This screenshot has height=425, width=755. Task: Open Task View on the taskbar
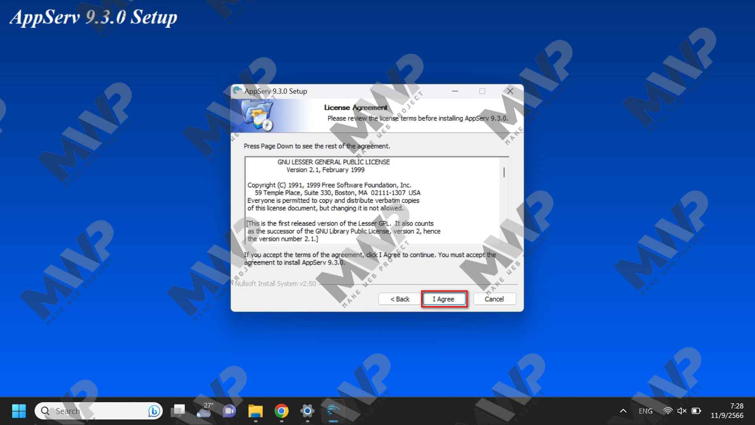178,411
